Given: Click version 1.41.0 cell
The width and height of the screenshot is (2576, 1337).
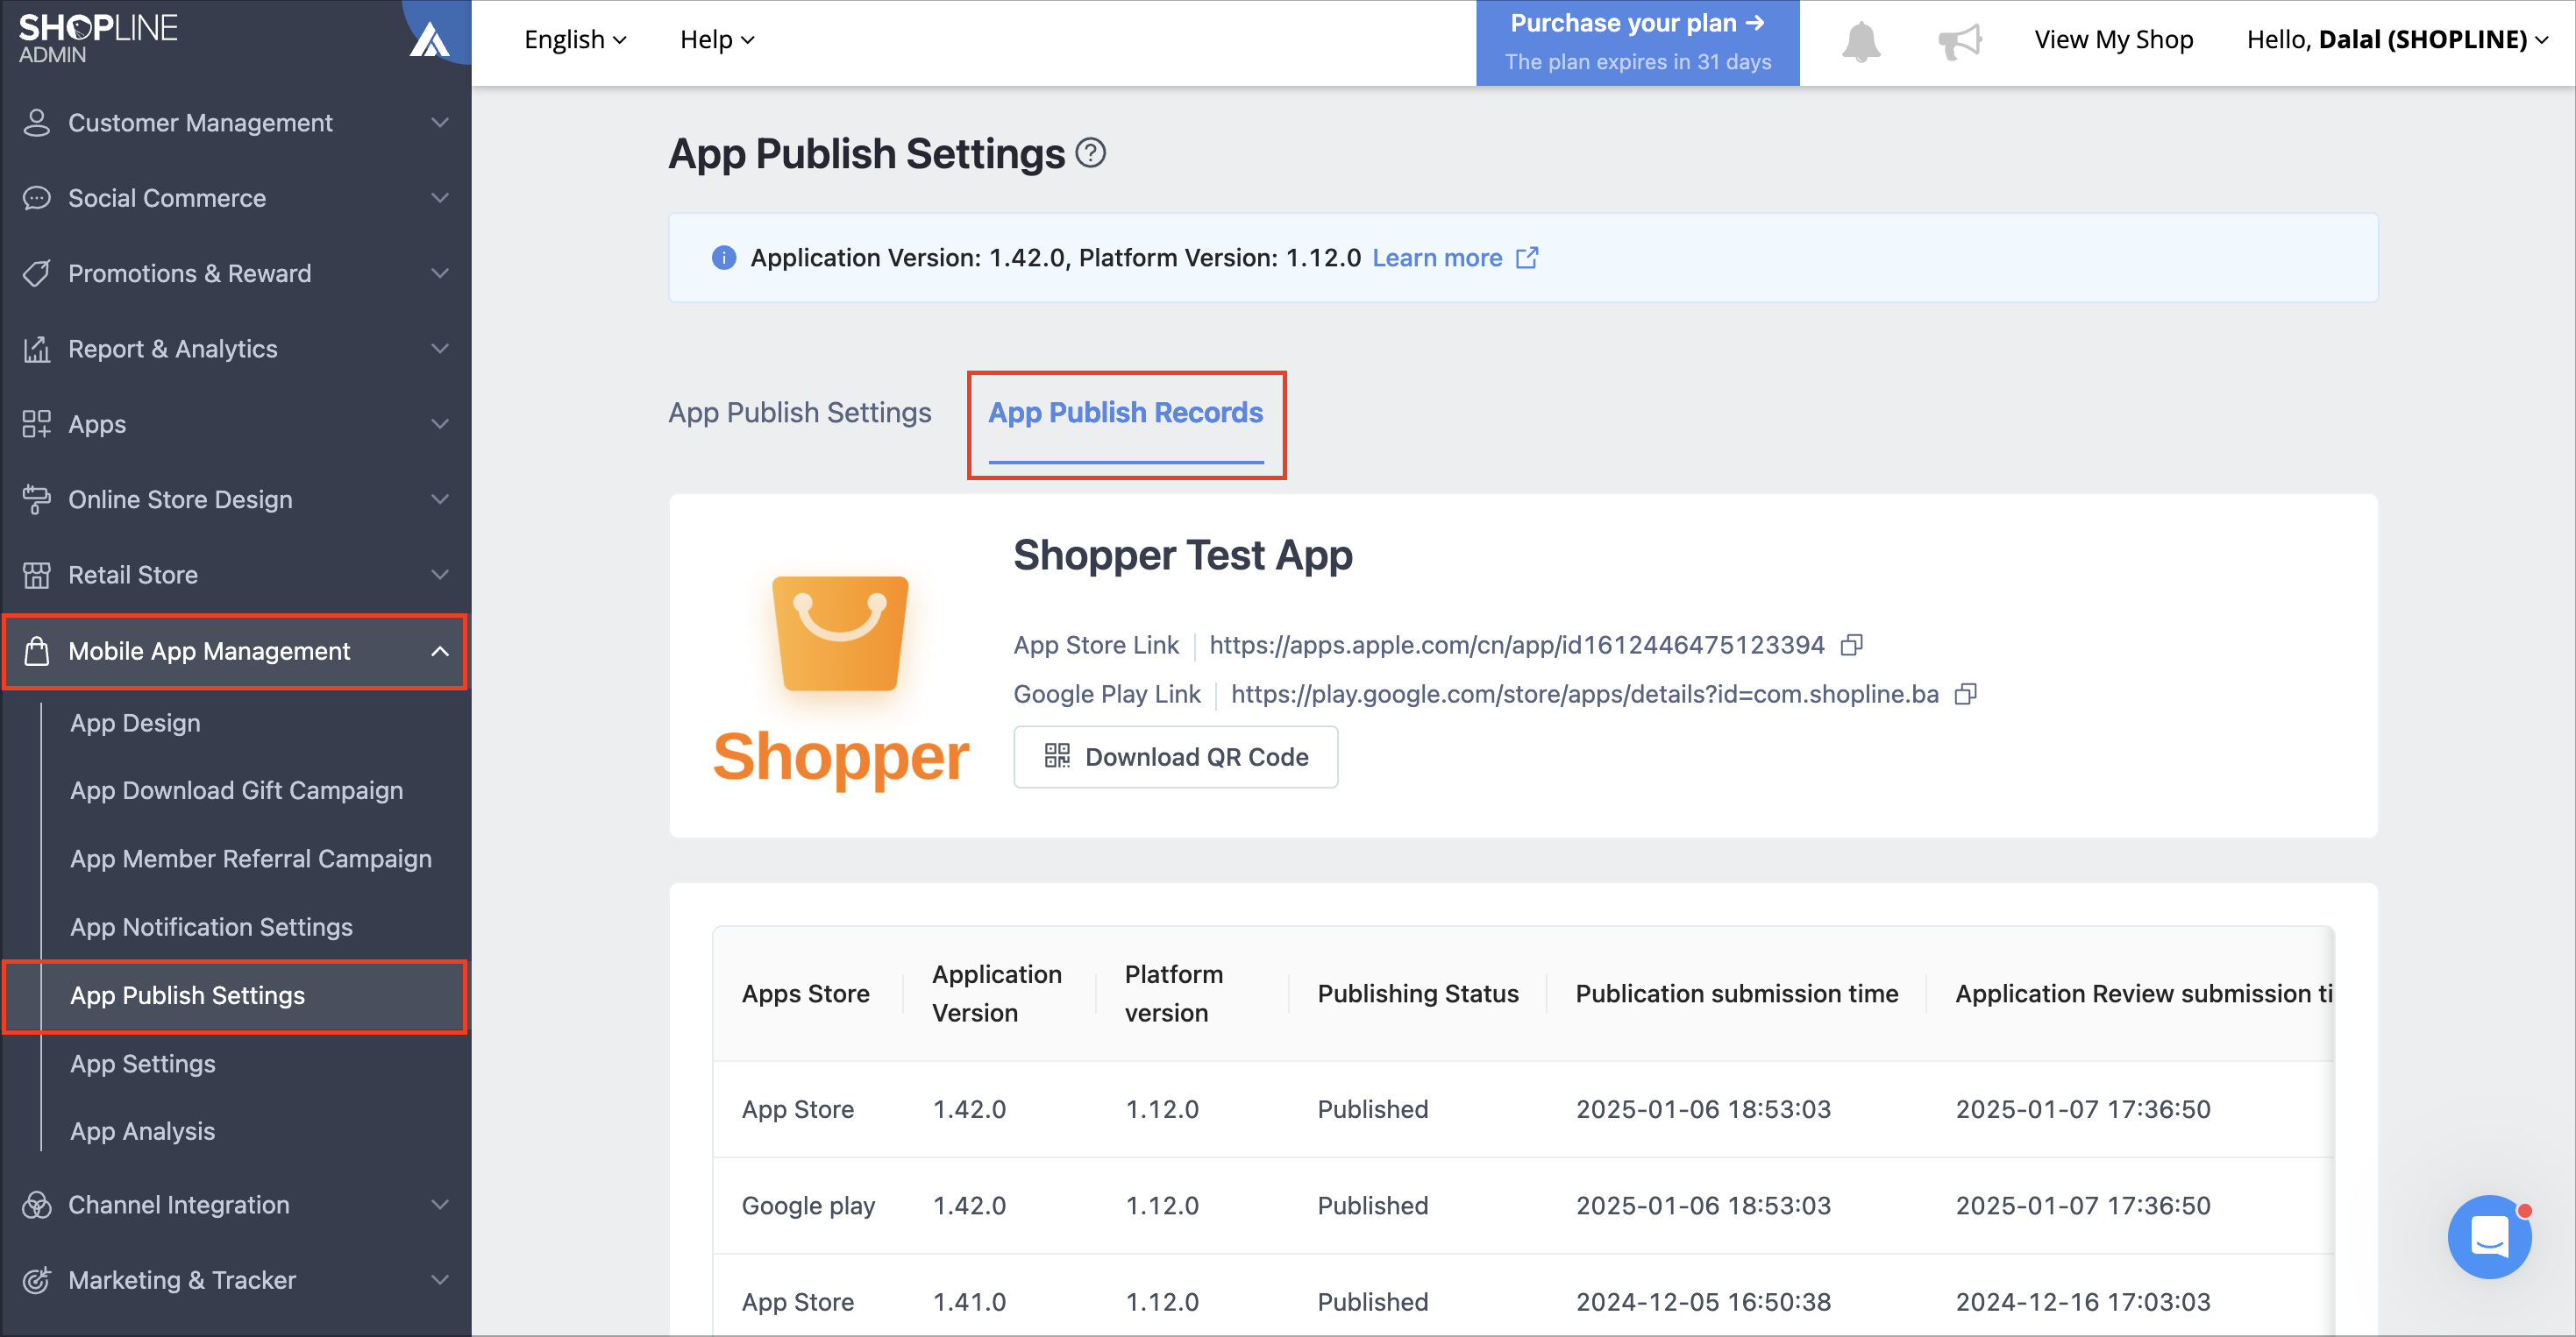Looking at the screenshot, I should pos(969,1303).
